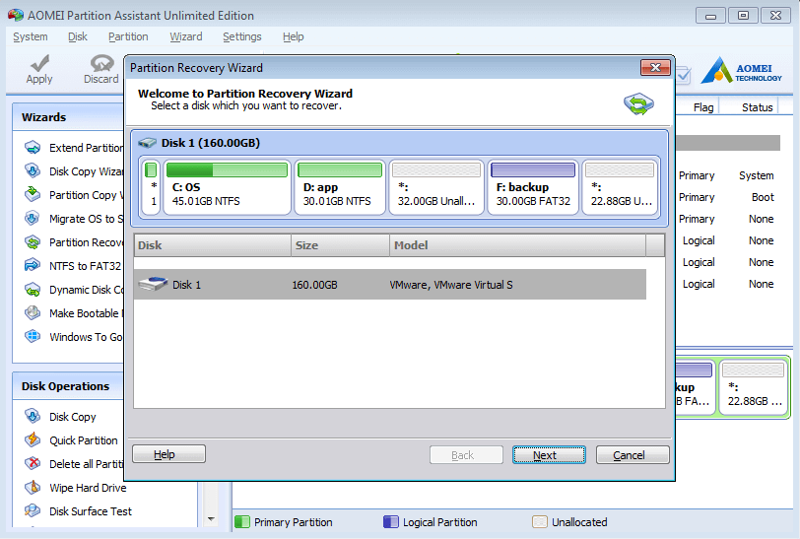Close the Partition Recovery Wizard dialog

[655, 67]
